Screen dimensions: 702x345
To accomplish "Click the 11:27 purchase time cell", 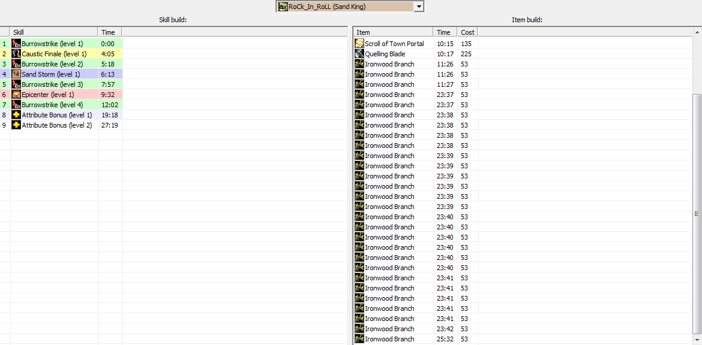I will coord(445,84).
